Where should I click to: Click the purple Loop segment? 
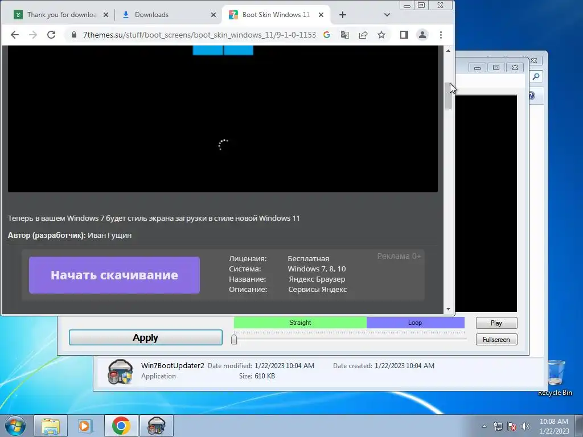[x=415, y=323]
